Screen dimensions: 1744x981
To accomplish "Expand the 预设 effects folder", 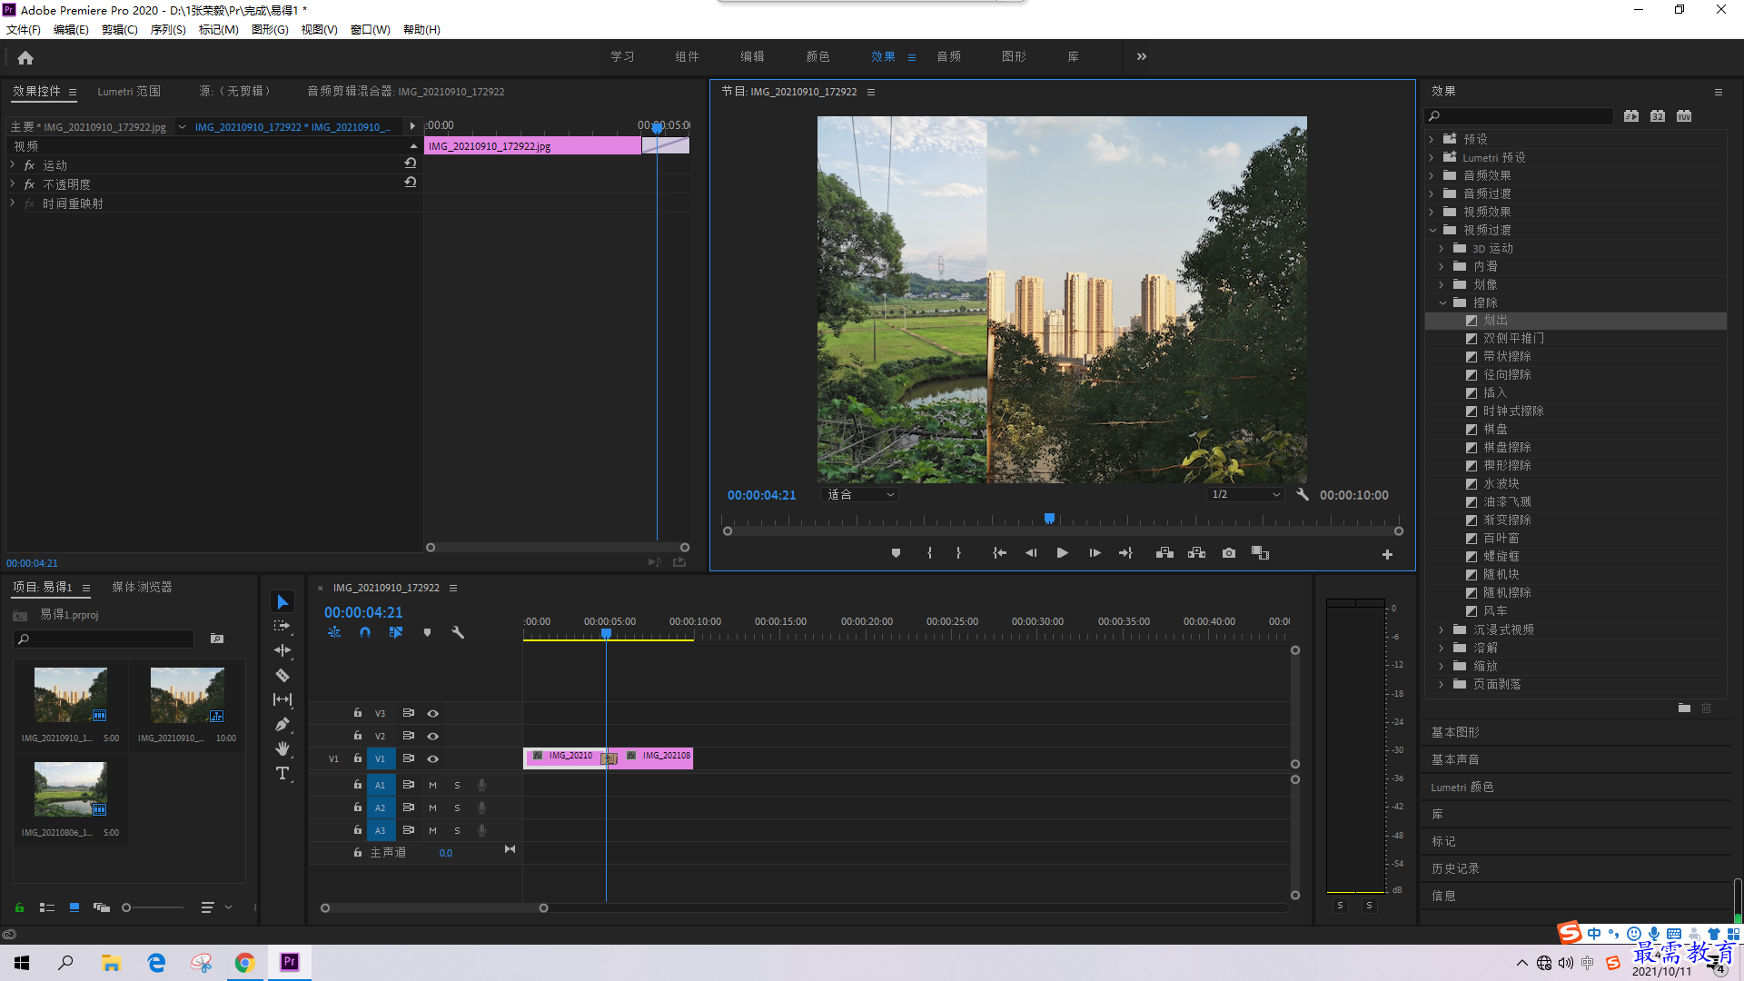I will click(1432, 139).
